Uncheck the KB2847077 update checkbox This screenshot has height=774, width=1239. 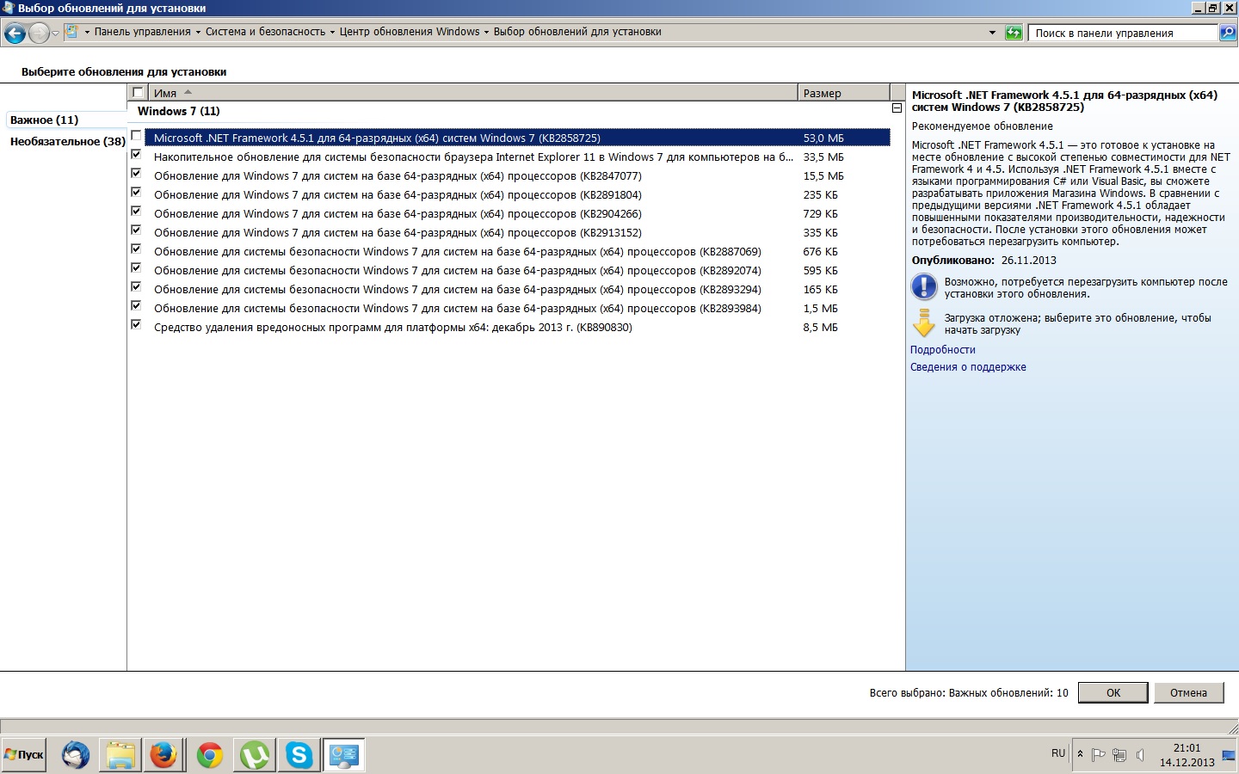[x=136, y=174]
